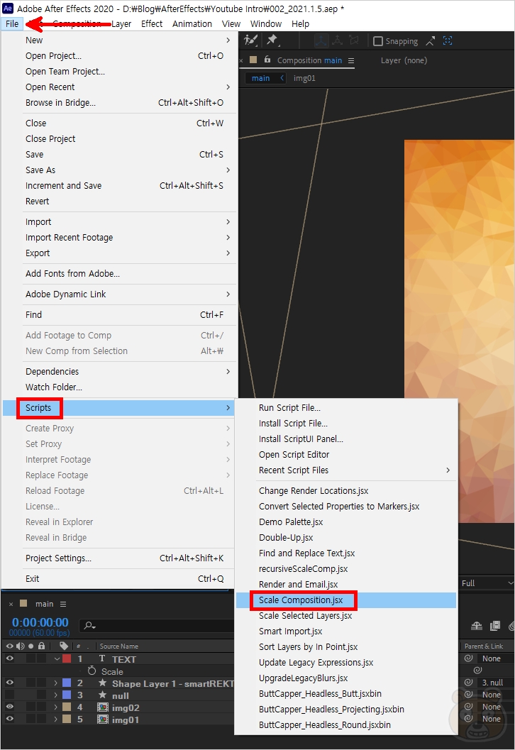Open the Open Recent submenu
Image resolution: width=515 pixels, height=750 pixels.
(120, 87)
